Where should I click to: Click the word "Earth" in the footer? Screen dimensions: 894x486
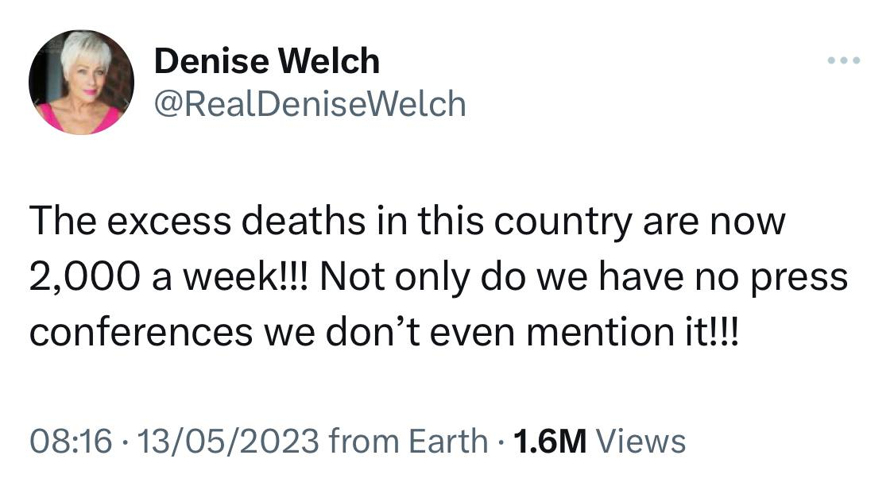tap(449, 440)
